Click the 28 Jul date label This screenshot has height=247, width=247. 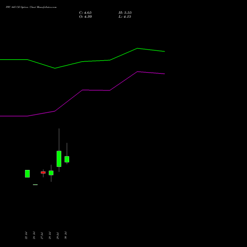pos(50,236)
